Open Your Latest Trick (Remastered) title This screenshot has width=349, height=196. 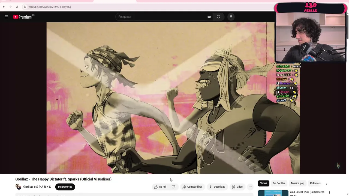click(307, 193)
